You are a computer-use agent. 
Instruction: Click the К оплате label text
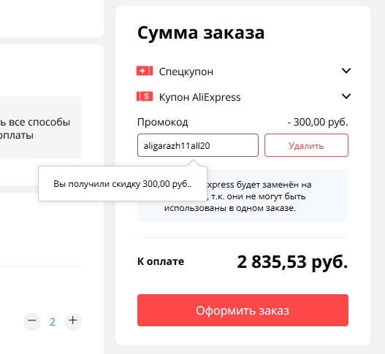coord(161,261)
